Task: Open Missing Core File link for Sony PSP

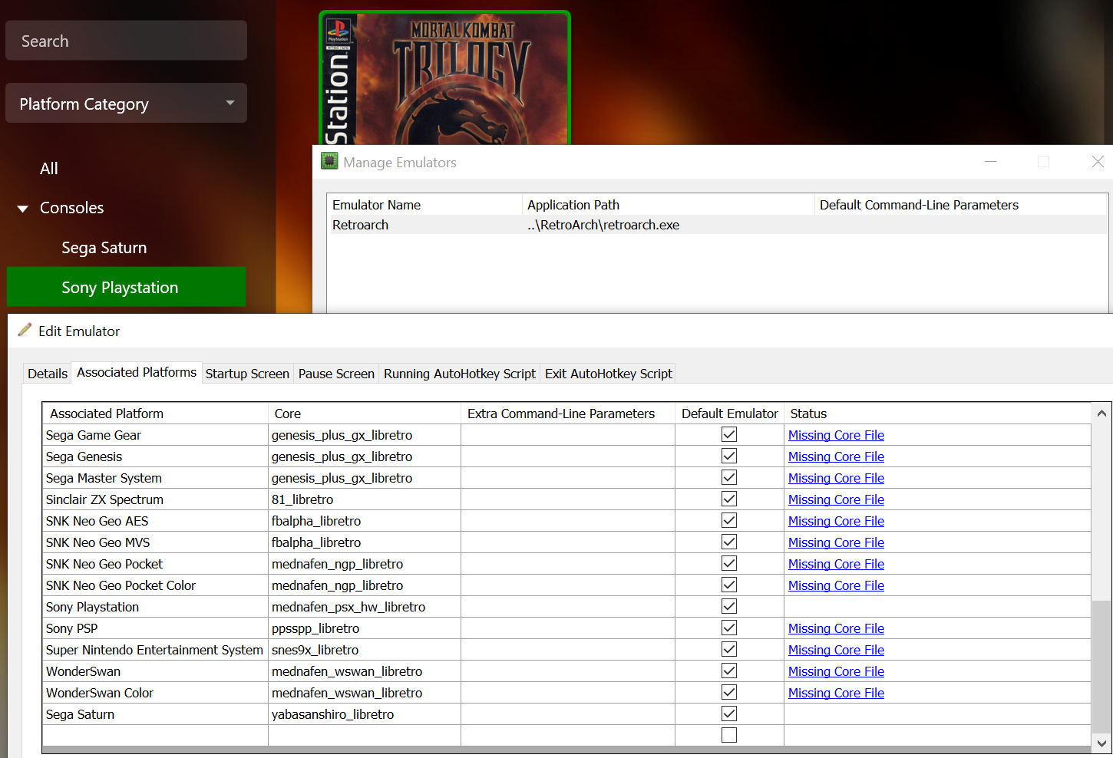Action: [x=836, y=628]
